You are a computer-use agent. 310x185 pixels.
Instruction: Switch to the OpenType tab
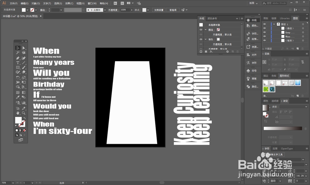tap(287, 148)
